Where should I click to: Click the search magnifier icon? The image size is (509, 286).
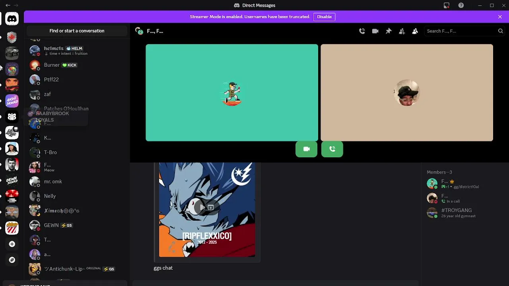click(x=501, y=31)
